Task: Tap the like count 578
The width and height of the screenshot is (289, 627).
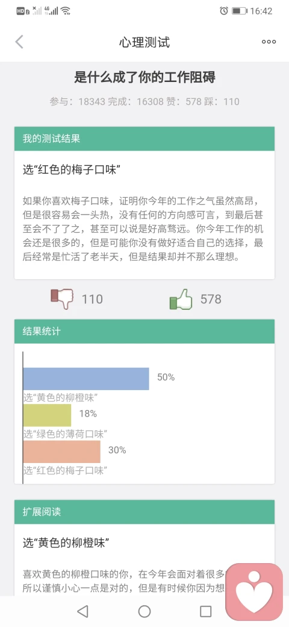Action: [211, 299]
